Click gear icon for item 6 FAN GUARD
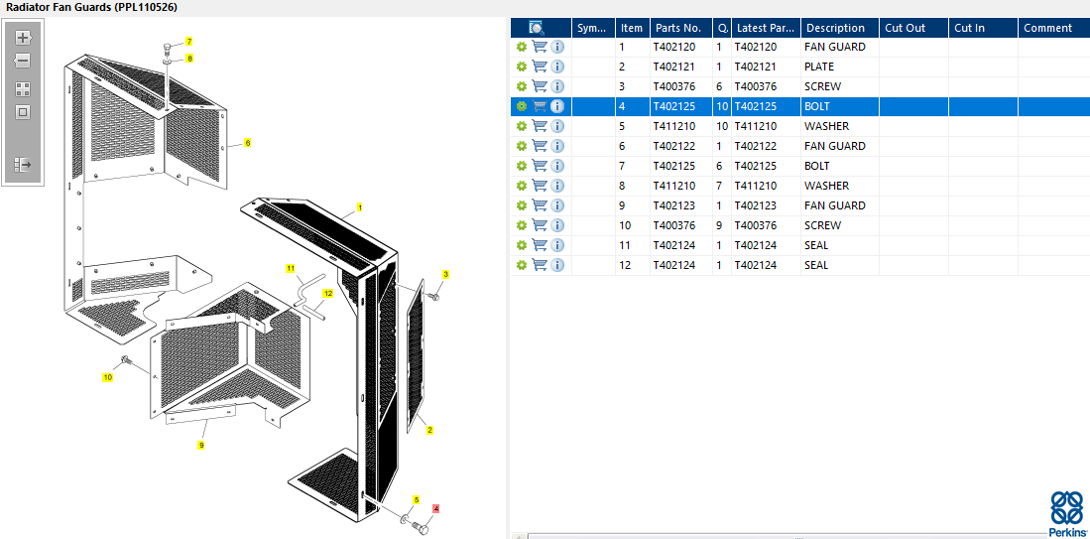The width and height of the screenshot is (1090, 539). (522, 146)
